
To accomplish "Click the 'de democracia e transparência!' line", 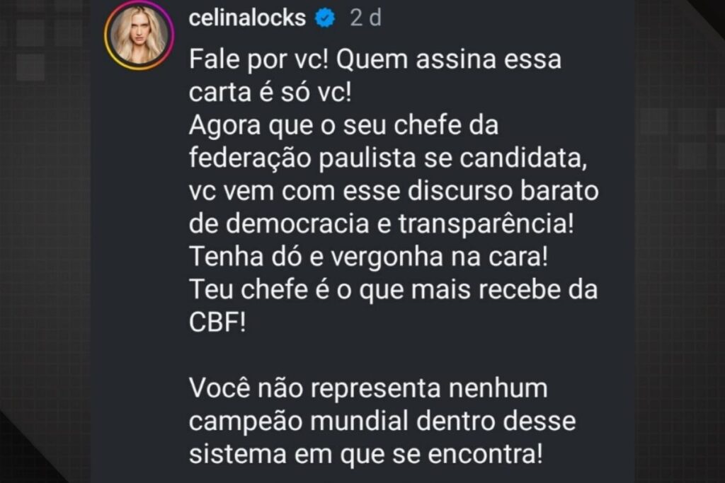I will coord(381,223).
